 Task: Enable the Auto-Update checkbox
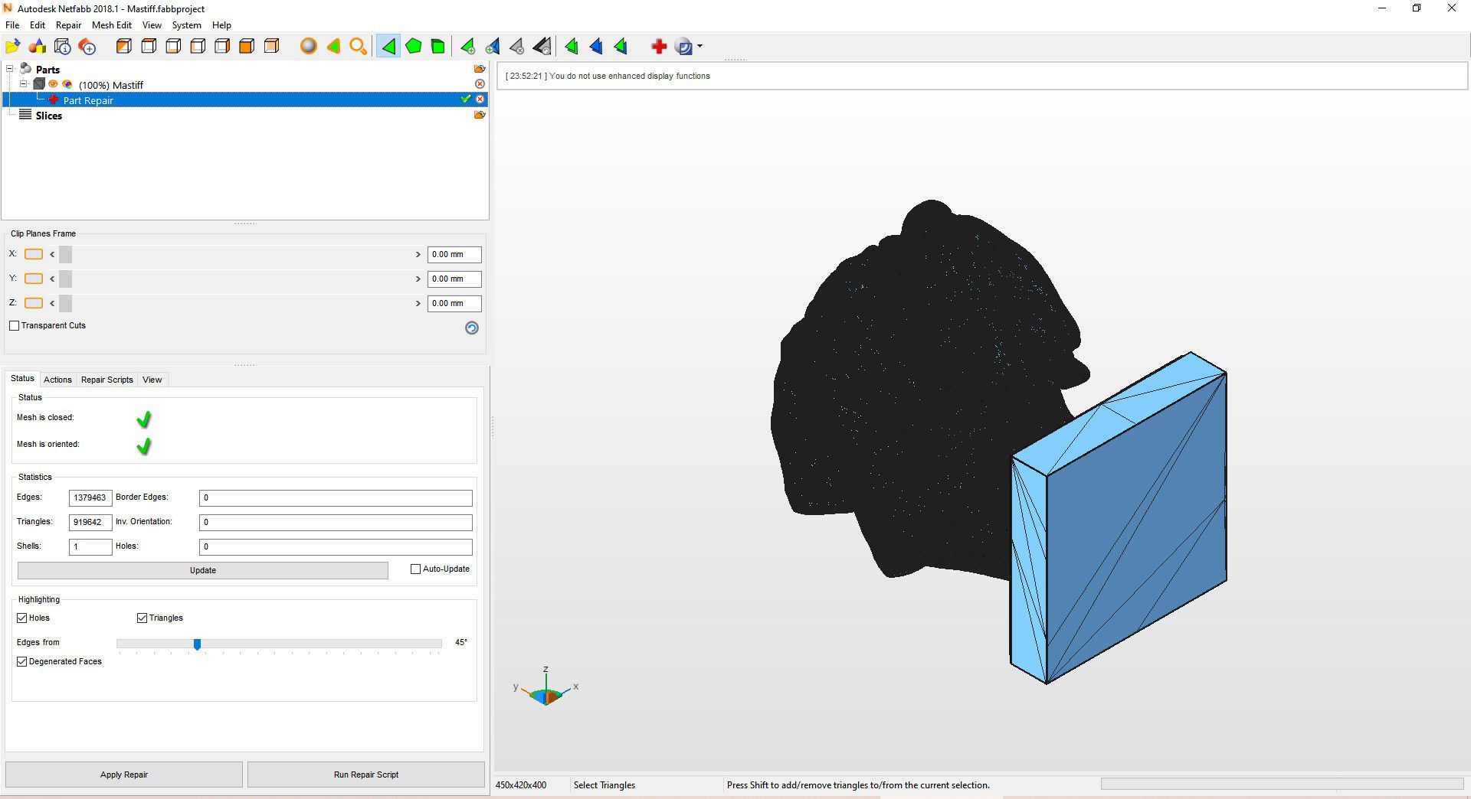click(x=415, y=569)
